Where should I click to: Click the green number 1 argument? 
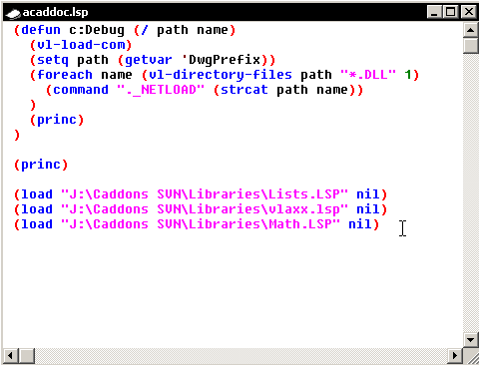[x=408, y=75]
